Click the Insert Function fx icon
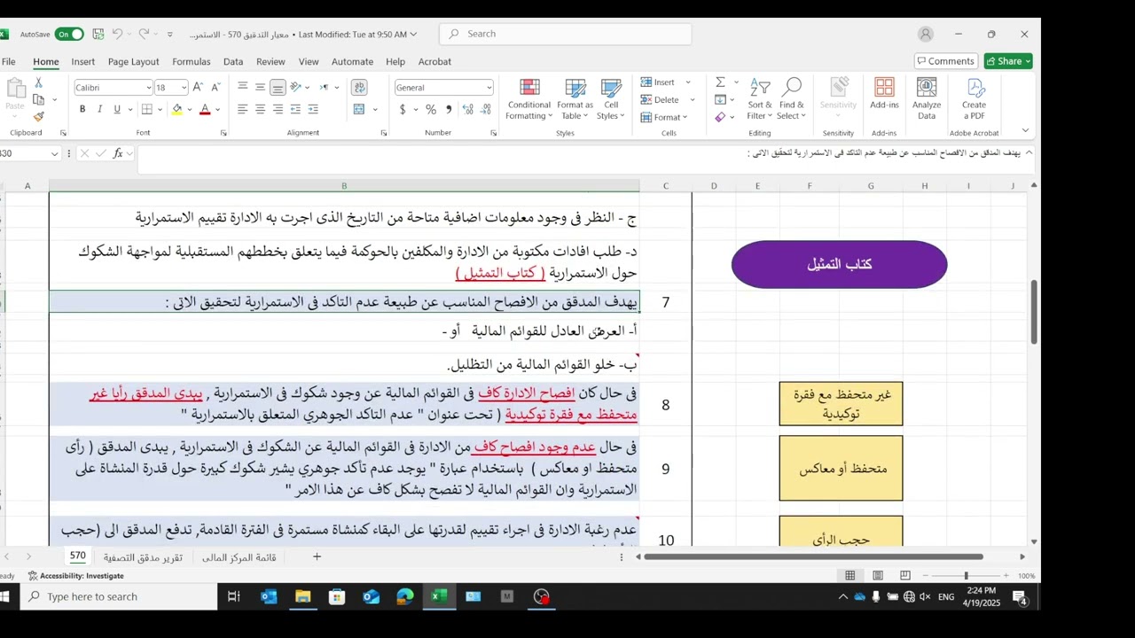Viewport: 1135px width, 638px height. [x=118, y=153]
